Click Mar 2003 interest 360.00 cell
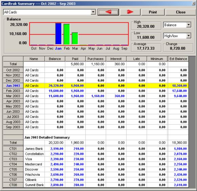The height and width of the screenshot is (191, 197). click(x=116, y=96)
